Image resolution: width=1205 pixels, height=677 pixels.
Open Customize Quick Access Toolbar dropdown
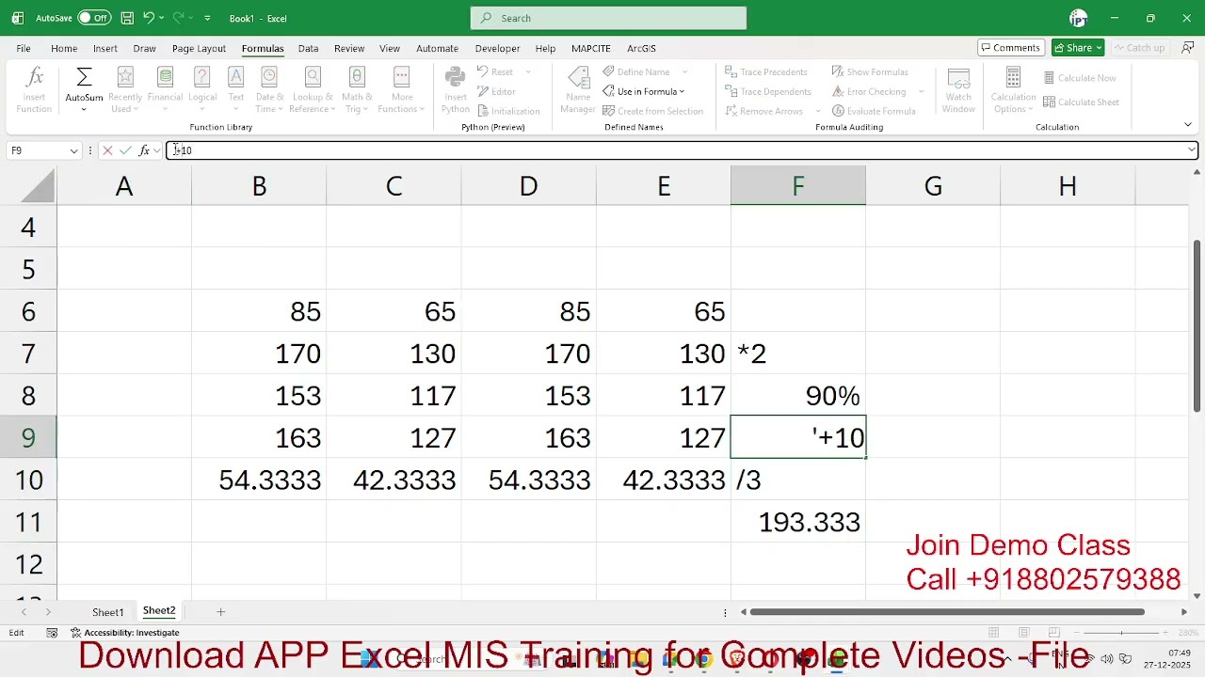pyautogui.click(x=207, y=18)
